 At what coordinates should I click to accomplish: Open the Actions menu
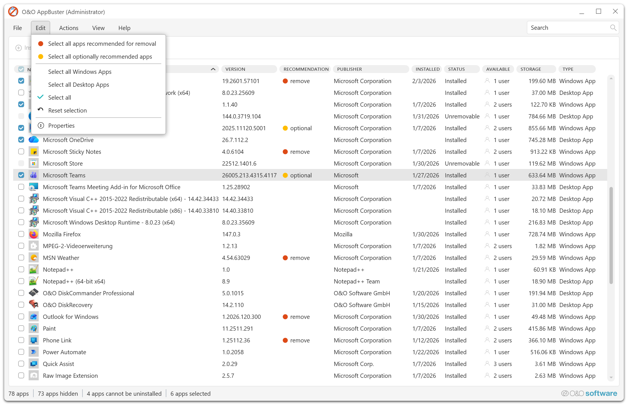[69, 28]
